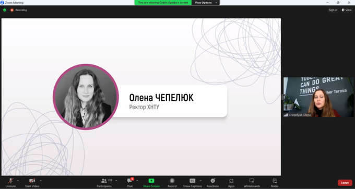Toggle Show Captions

[192, 182]
